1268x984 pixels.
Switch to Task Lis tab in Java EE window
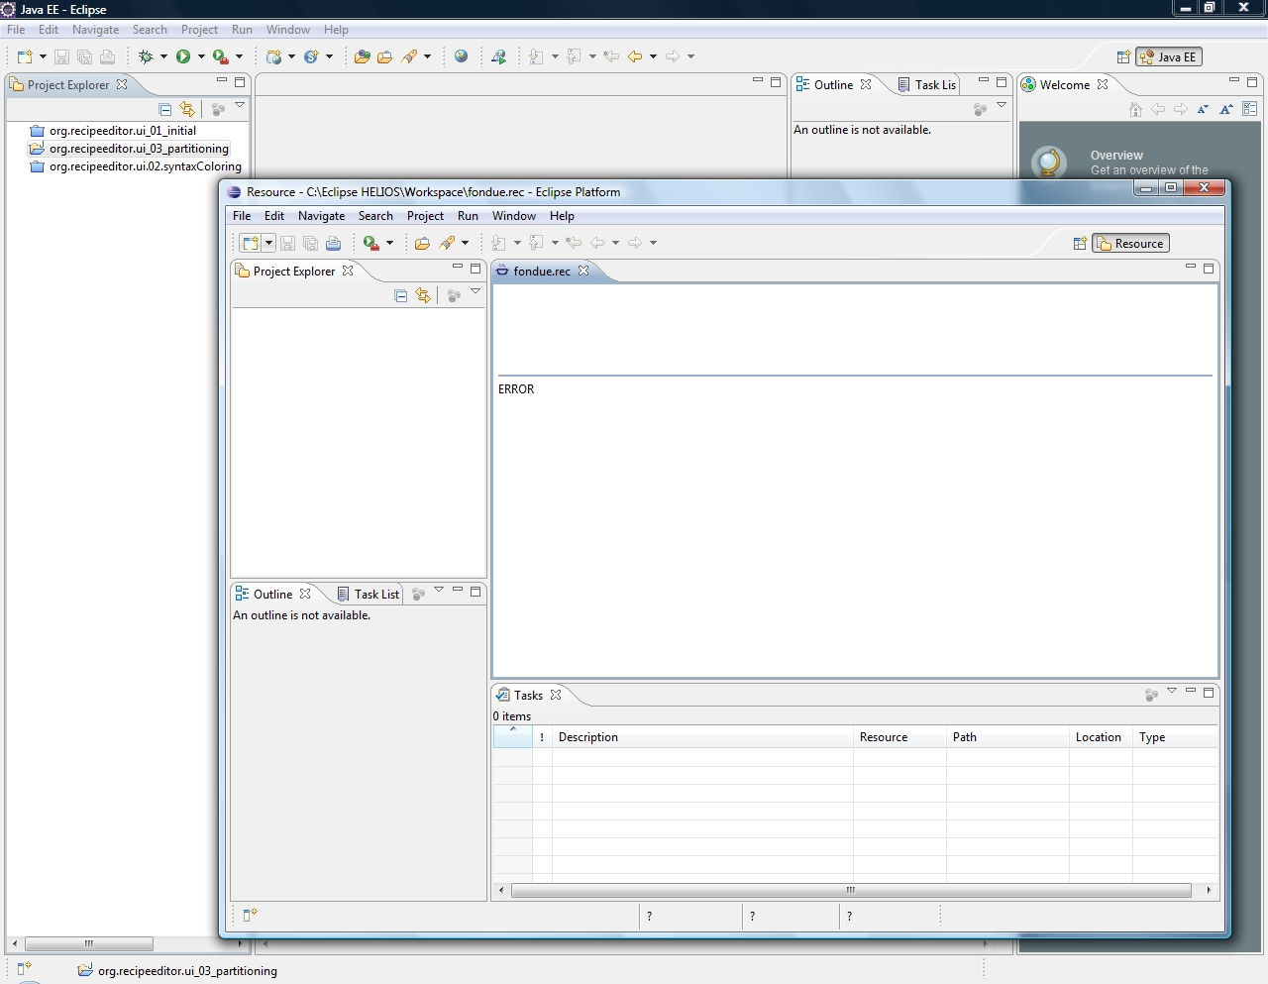tap(926, 84)
